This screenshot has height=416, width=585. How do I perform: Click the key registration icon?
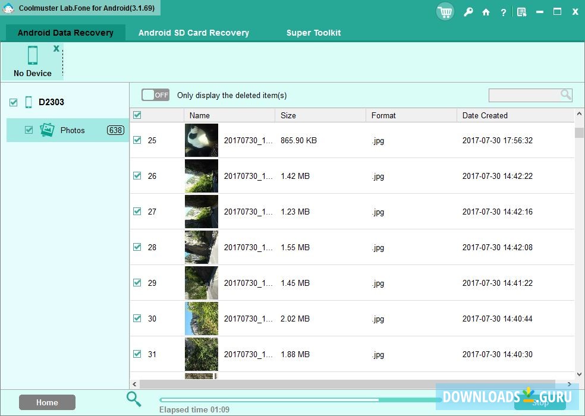coord(468,12)
